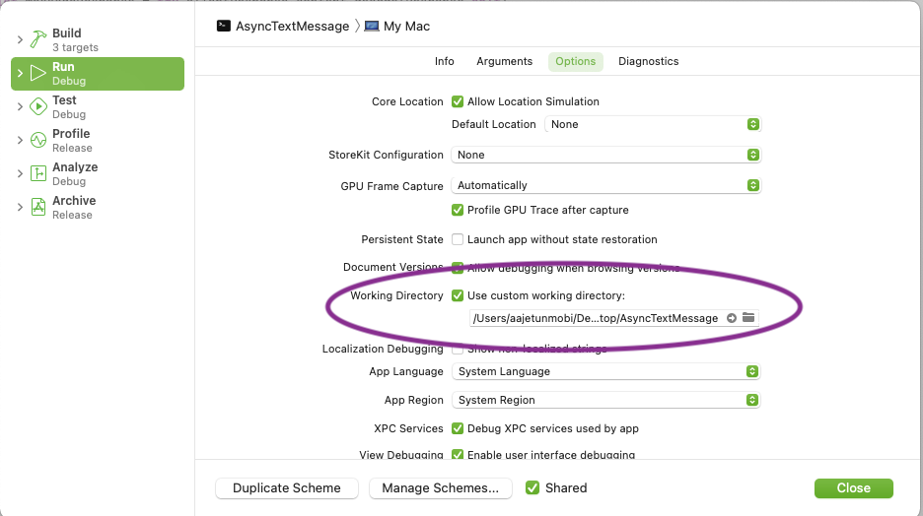This screenshot has height=516, width=923.
Task: Click the Manage Schemes button
Action: click(441, 487)
